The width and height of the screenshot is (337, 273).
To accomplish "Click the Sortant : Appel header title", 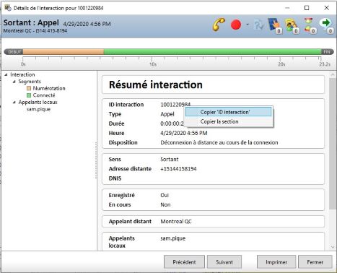I will (x=31, y=22).
